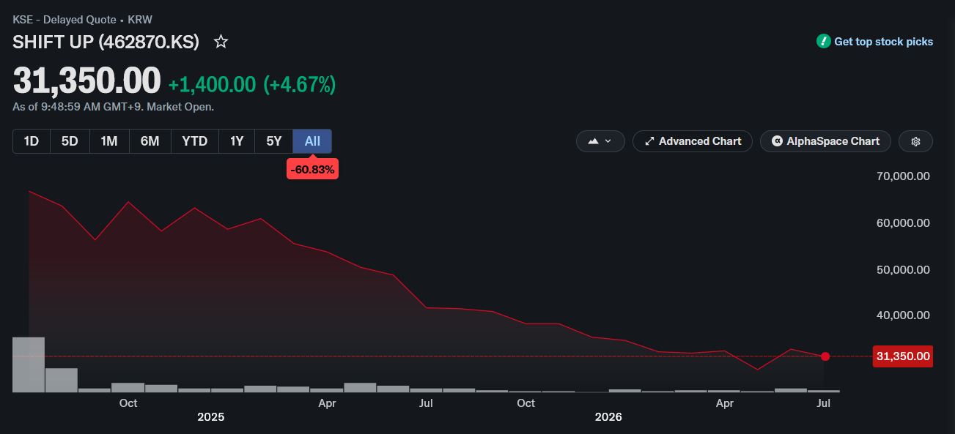This screenshot has height=434, width=955.
Task: Click the second tallest volume bar
Action: [62, 380]
